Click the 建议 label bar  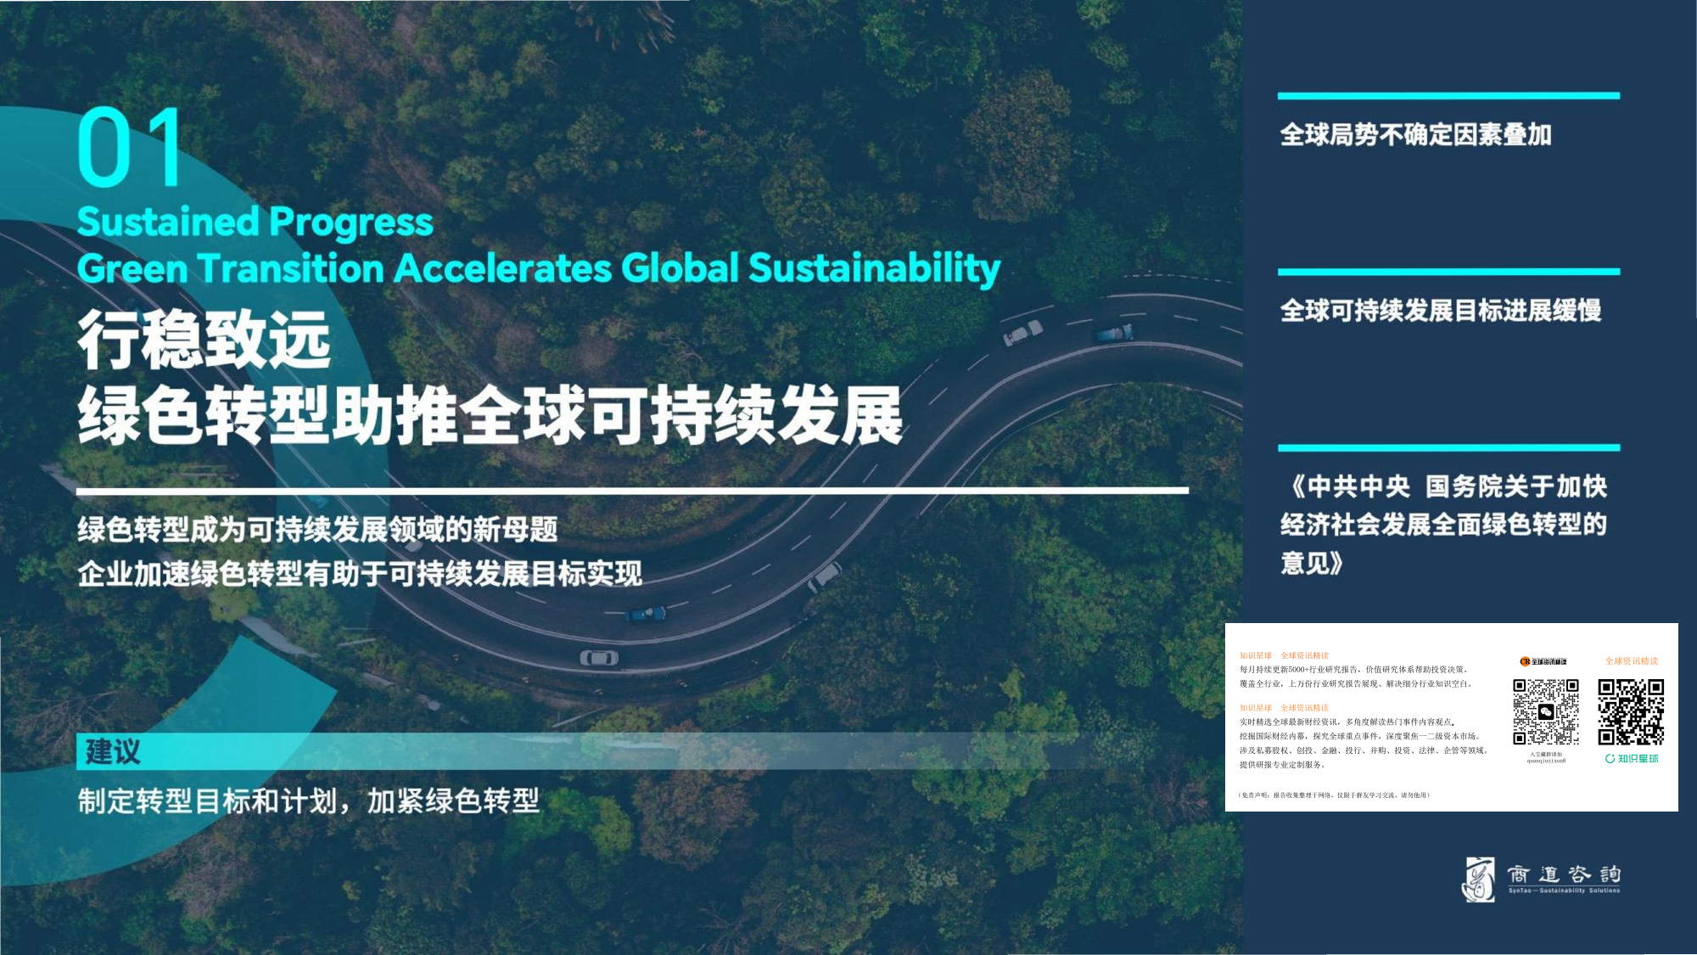113,751
